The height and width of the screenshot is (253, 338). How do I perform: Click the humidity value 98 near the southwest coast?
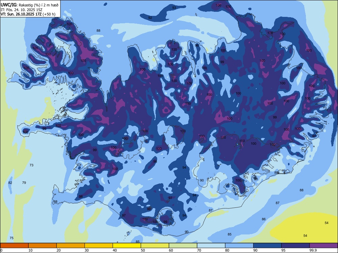pos(81,196)
